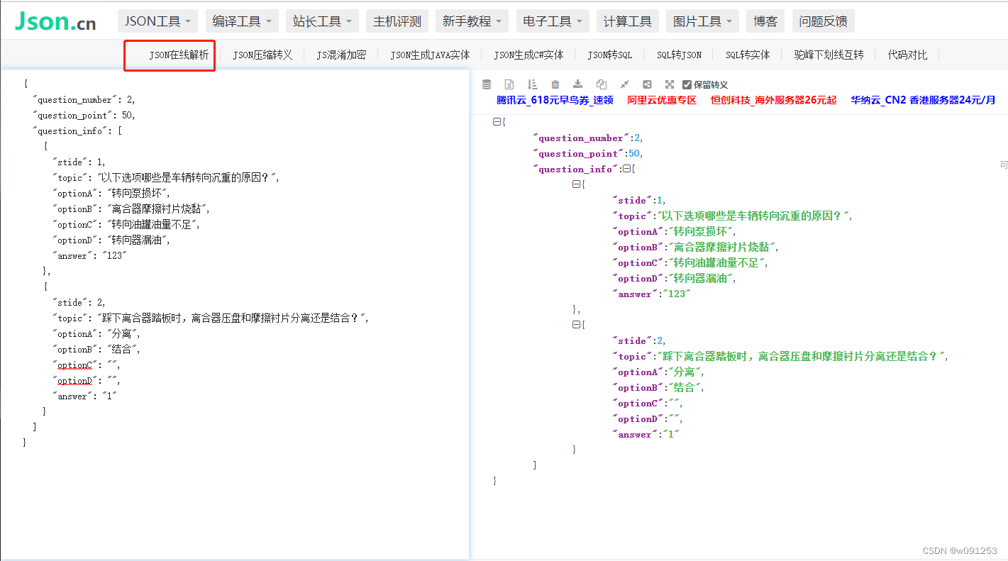
Task: Click the trash can clear icon
Action: click(x=555, y=84)
